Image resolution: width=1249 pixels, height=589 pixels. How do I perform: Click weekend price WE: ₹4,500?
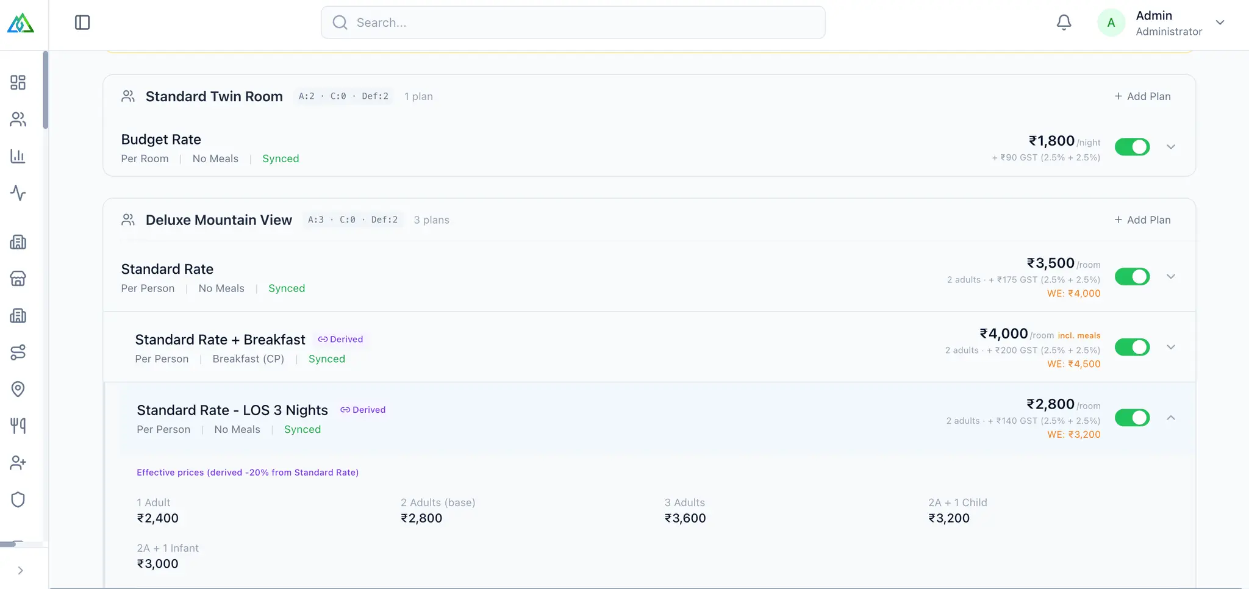click(1073, 364)
